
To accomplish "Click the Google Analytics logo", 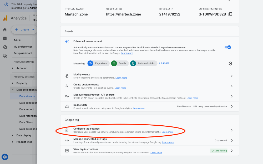I will [5, 18].
